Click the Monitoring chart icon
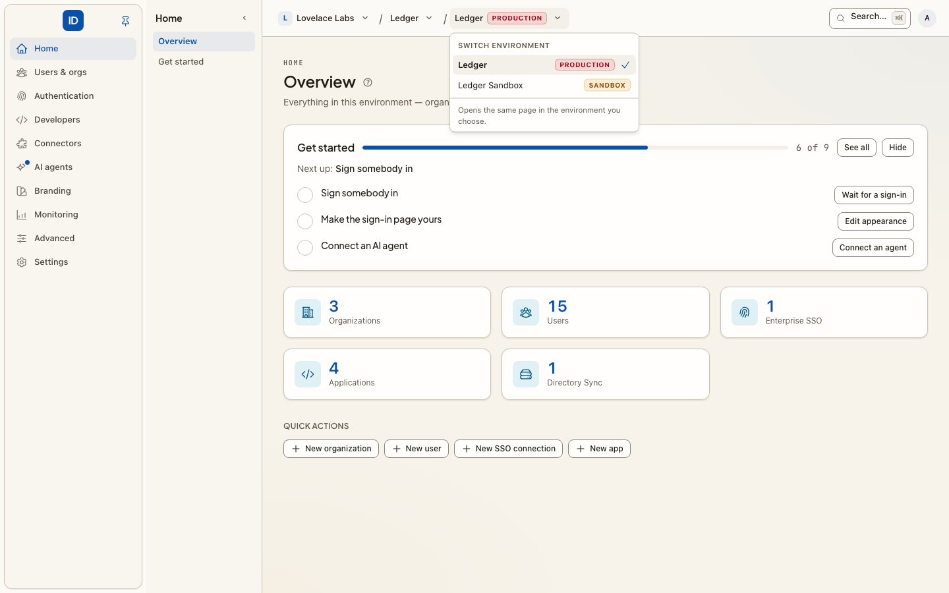 [x=22, y=215]
